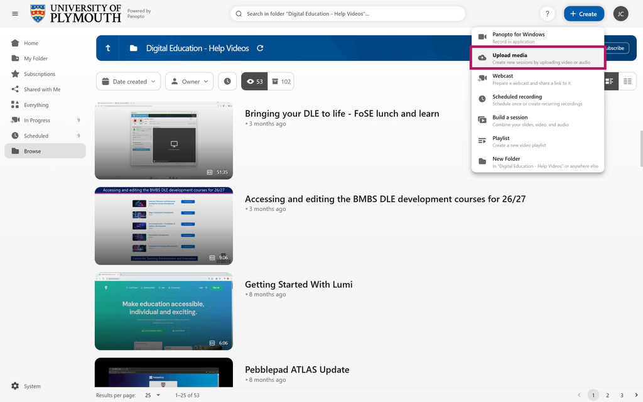Click the New Folder icon in menu
Screen dimensions: 643x402
(x=482, y=161)
